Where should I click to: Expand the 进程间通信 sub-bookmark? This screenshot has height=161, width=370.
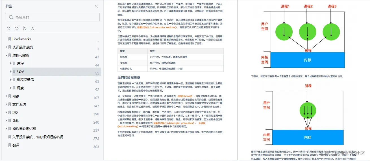click(11, 80)
